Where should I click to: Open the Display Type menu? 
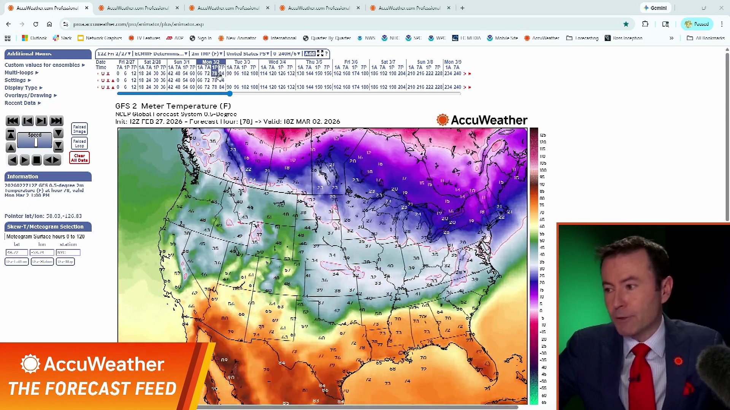pyautogui.click(x=23, y=88)
